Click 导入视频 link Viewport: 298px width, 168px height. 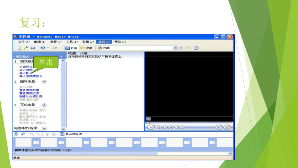(26, 70)
